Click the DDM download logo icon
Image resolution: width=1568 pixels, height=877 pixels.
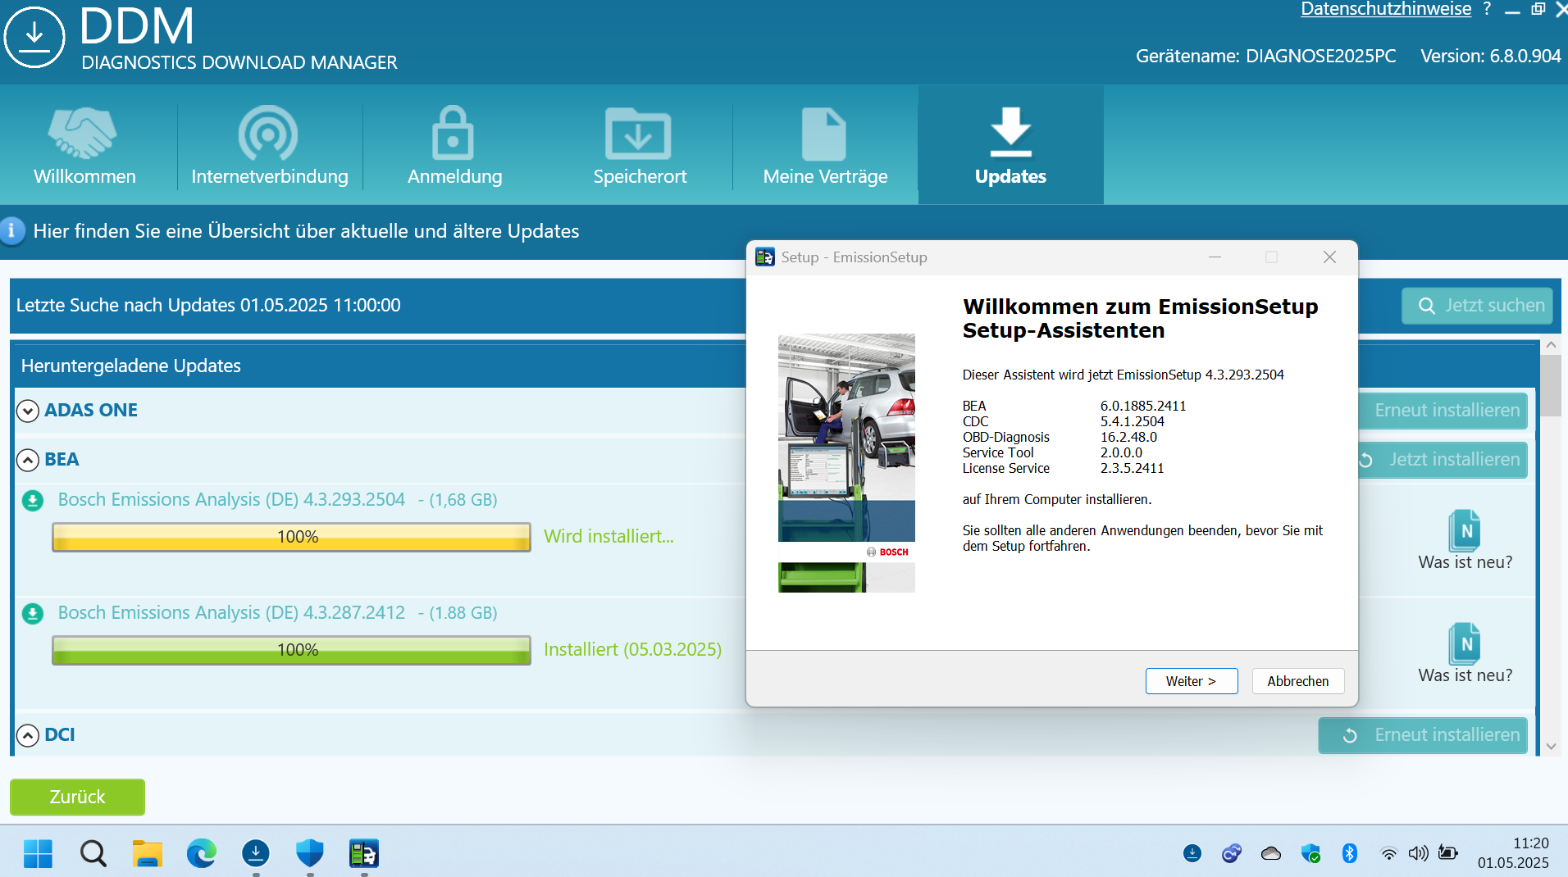click(34, 37)
